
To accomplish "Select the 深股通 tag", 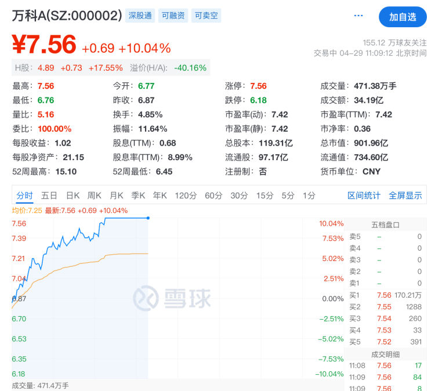I will click(140, 16).
